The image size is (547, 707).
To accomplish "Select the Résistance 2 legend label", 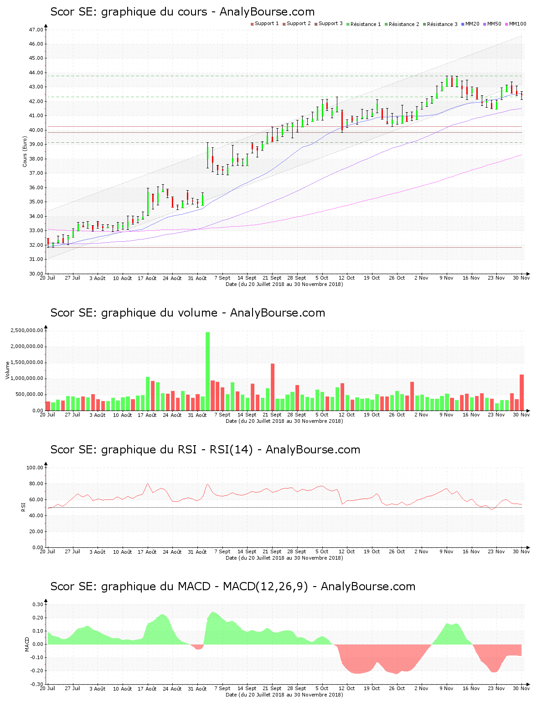I will 404,24.
